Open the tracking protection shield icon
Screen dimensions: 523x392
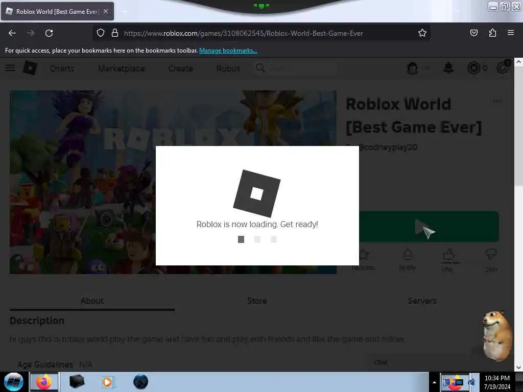[101, 33]
